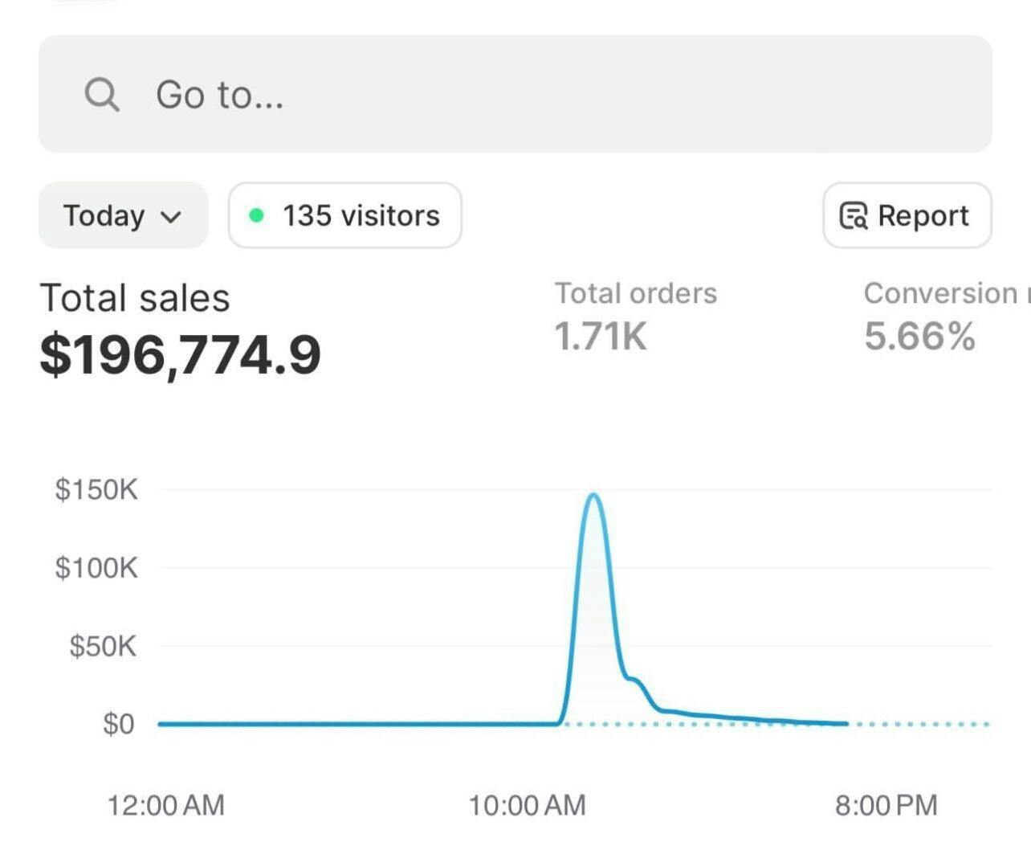The height and width of the screenshot is (846, 1031).
Task: Open the Today date range dropdown
Action: point(123,215)
